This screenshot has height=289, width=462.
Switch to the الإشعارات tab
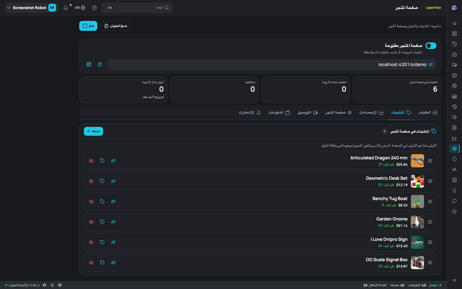coord(250,113)
